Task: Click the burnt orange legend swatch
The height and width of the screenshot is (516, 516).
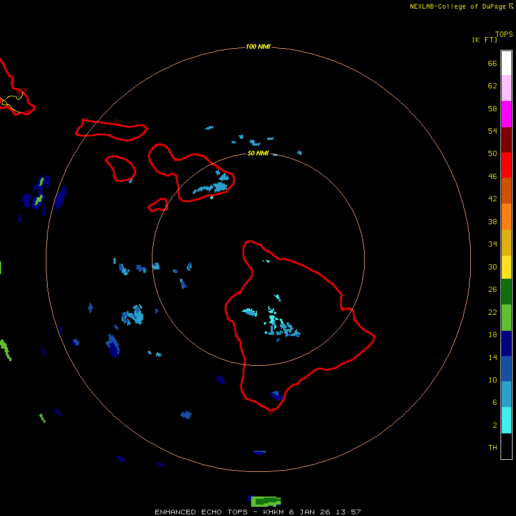Action: click(x=506, y=191)
